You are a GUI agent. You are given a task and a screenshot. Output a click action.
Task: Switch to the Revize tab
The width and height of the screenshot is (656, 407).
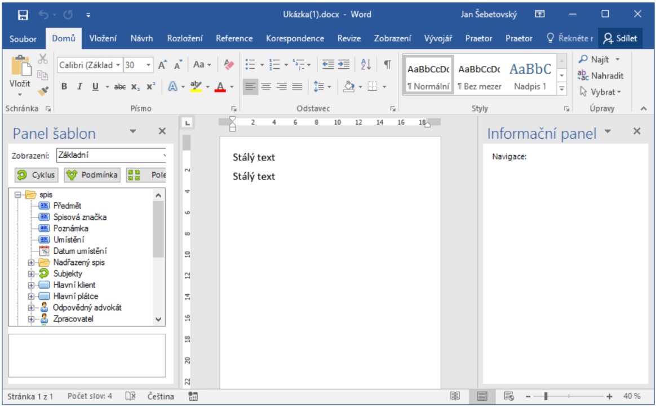[349, 38]
